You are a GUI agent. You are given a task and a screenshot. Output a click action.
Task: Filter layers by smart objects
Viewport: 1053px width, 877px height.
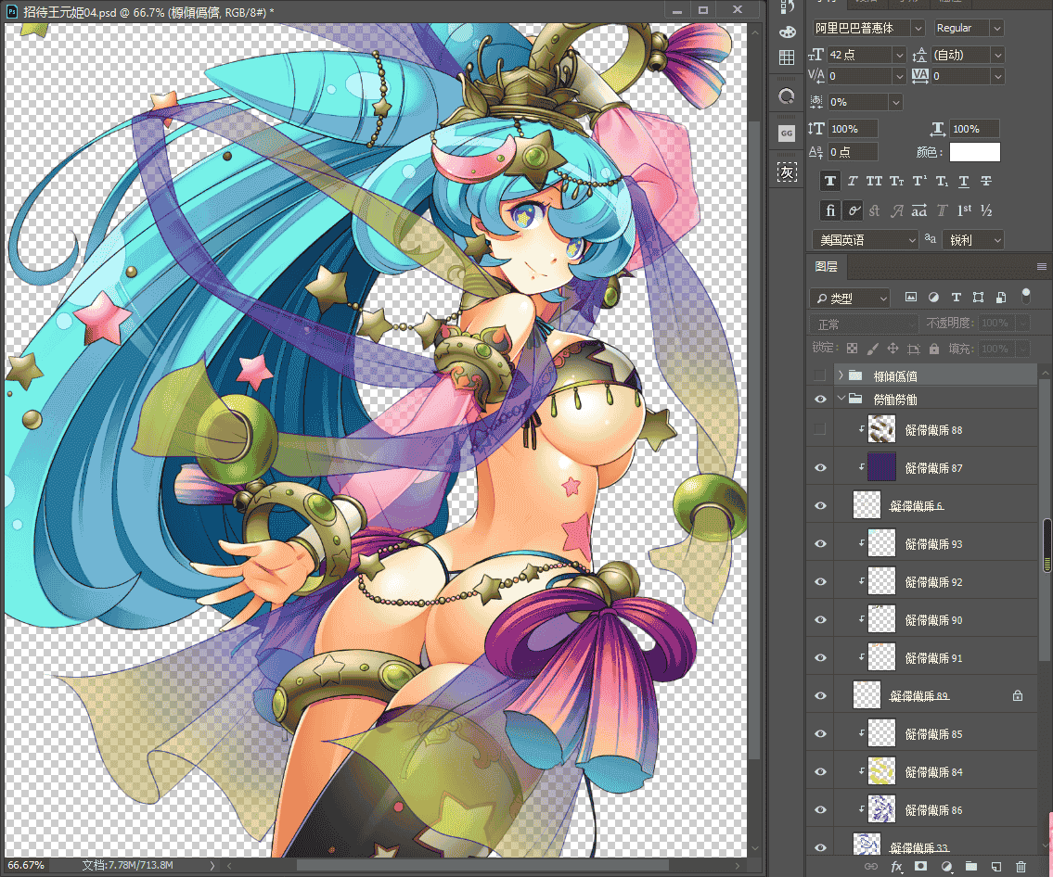click(1001, 298)
